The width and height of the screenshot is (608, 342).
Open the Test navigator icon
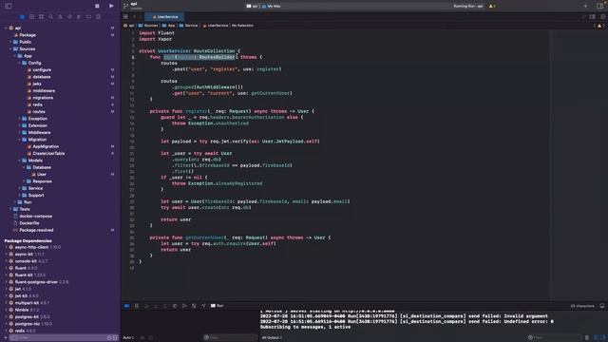click(x=69, y=17)
